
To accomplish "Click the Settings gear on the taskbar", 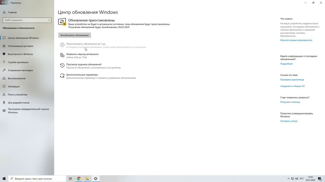I will (x=95, y=179).
